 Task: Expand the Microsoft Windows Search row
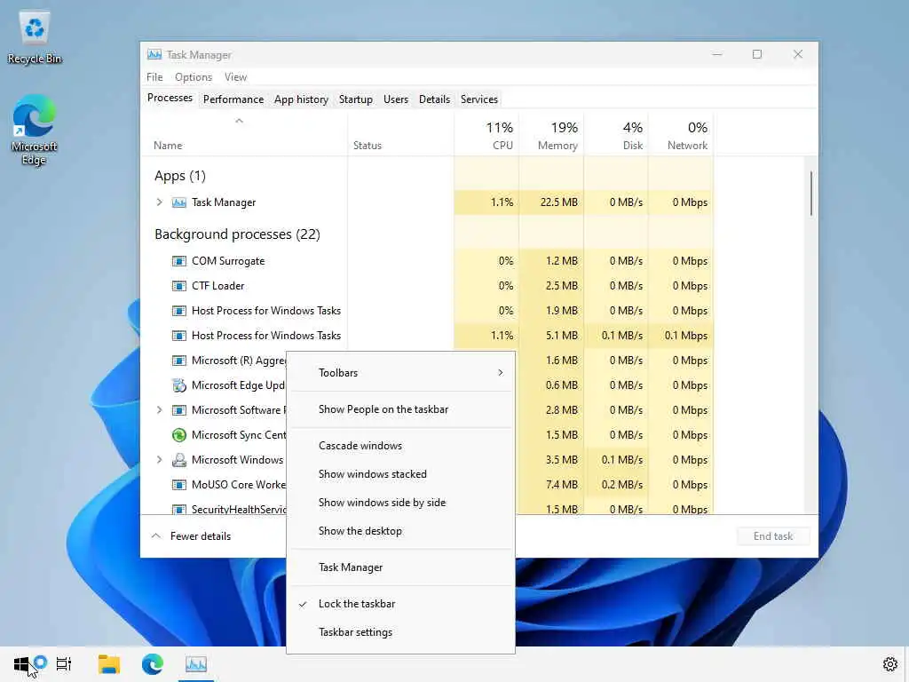point(160,460)
